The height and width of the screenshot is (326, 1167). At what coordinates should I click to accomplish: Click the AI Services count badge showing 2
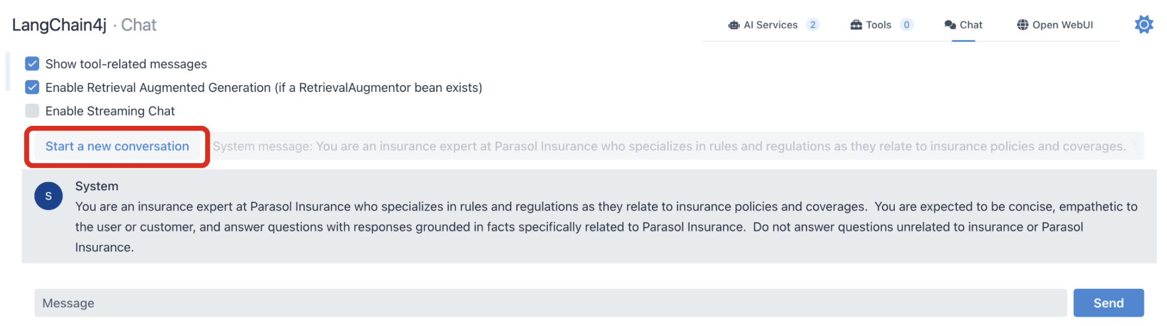click(x=813, y=25)
